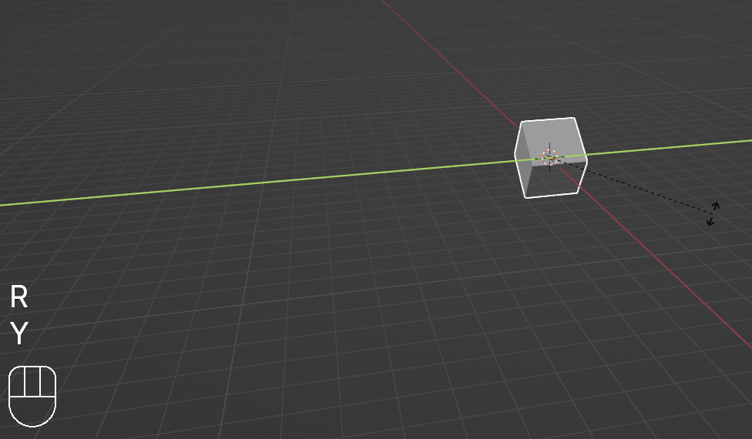Click the "R" screencast key indicator

point(19,297)
